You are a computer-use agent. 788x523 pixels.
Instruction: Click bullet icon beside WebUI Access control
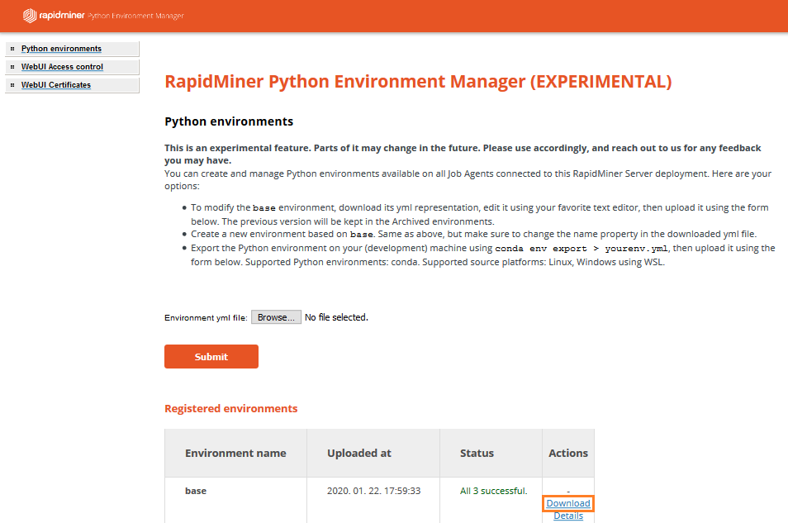point(12,67)
